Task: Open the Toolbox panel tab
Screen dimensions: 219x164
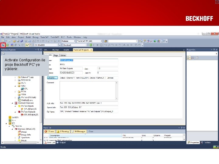Action: tap(206, 142)
